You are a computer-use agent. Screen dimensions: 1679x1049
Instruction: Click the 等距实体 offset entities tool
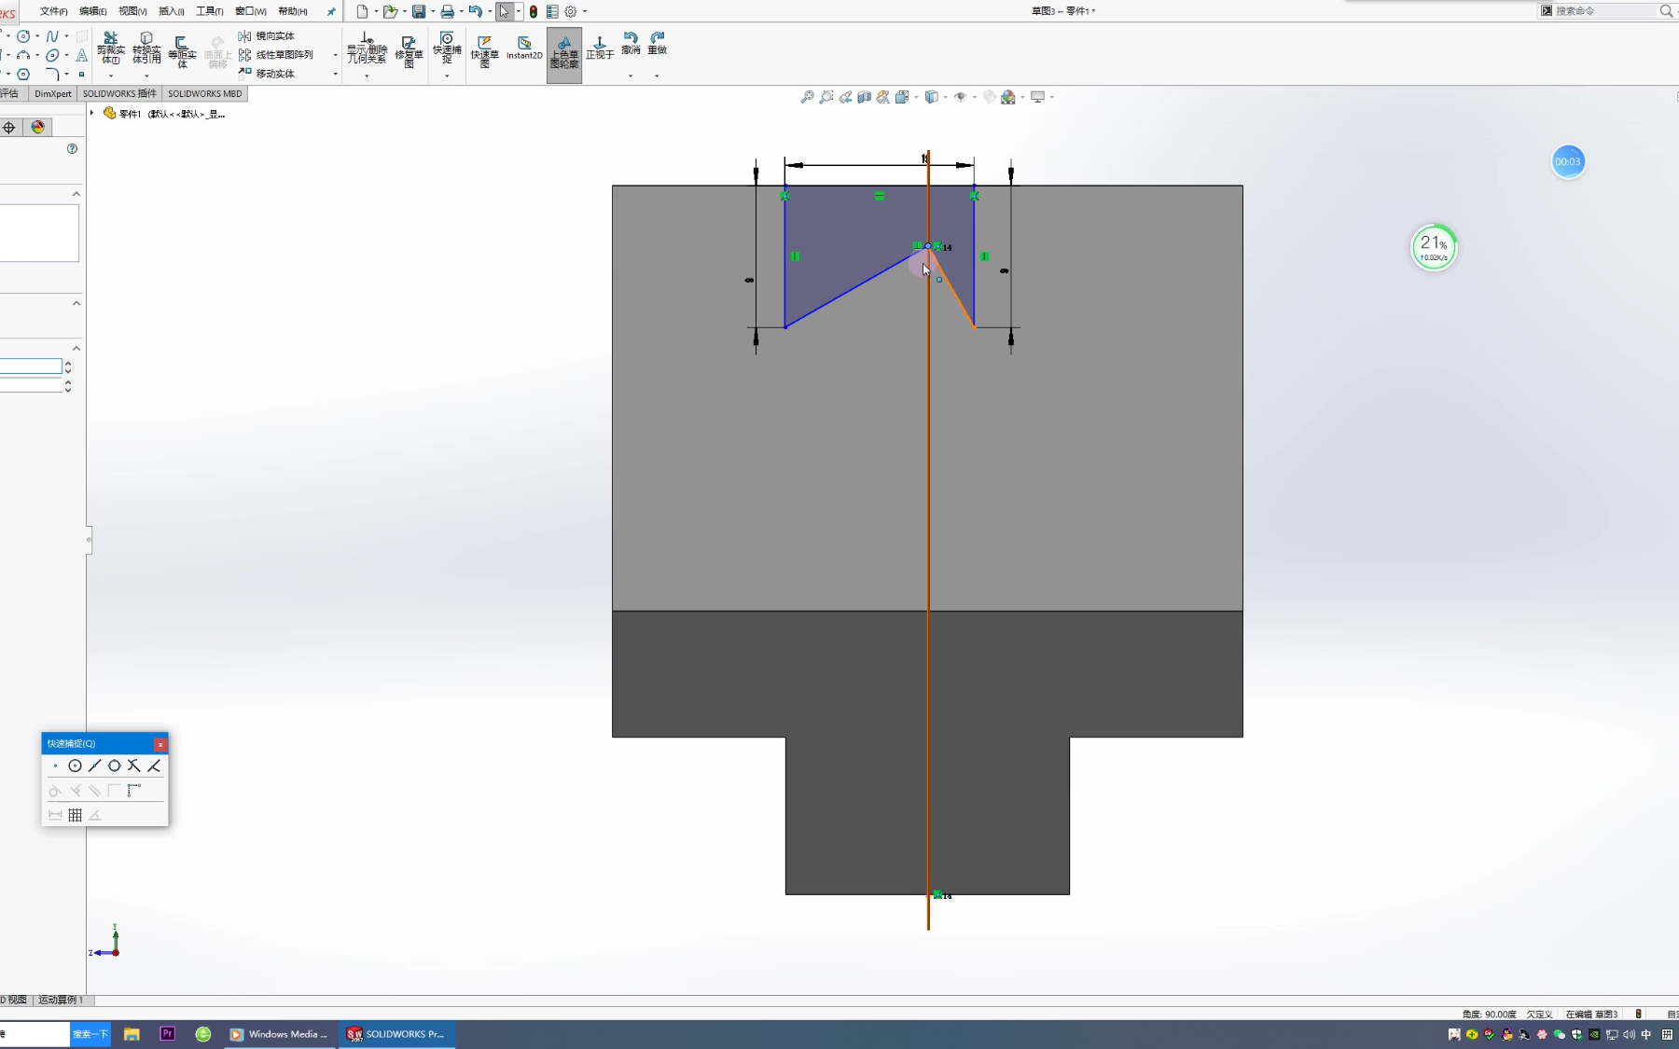click(x=182, y=50)
